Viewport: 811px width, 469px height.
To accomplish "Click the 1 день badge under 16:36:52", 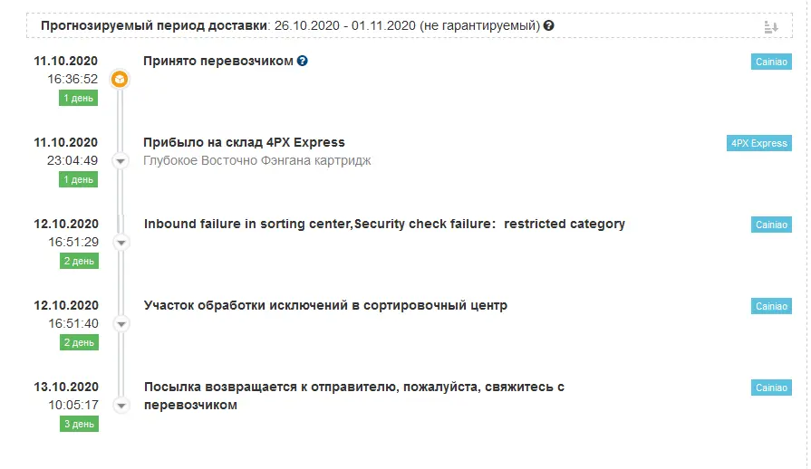I will point(78,98).
